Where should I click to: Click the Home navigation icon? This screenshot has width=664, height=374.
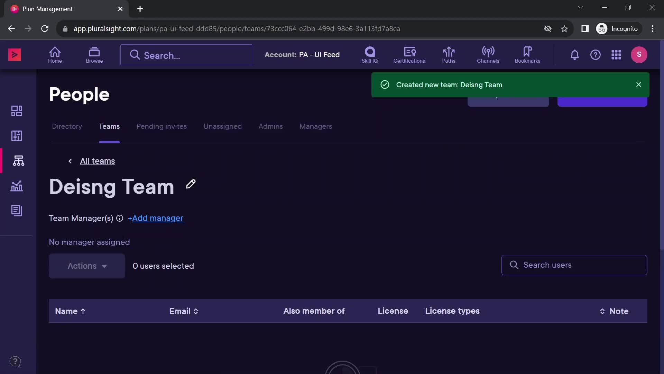tap(55, 54)
